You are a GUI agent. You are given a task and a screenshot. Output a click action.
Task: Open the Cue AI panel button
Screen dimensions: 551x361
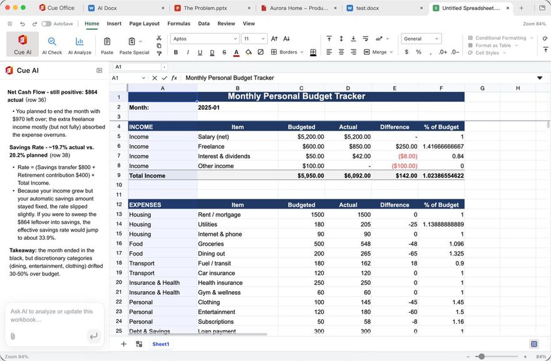tap(23, 44)
